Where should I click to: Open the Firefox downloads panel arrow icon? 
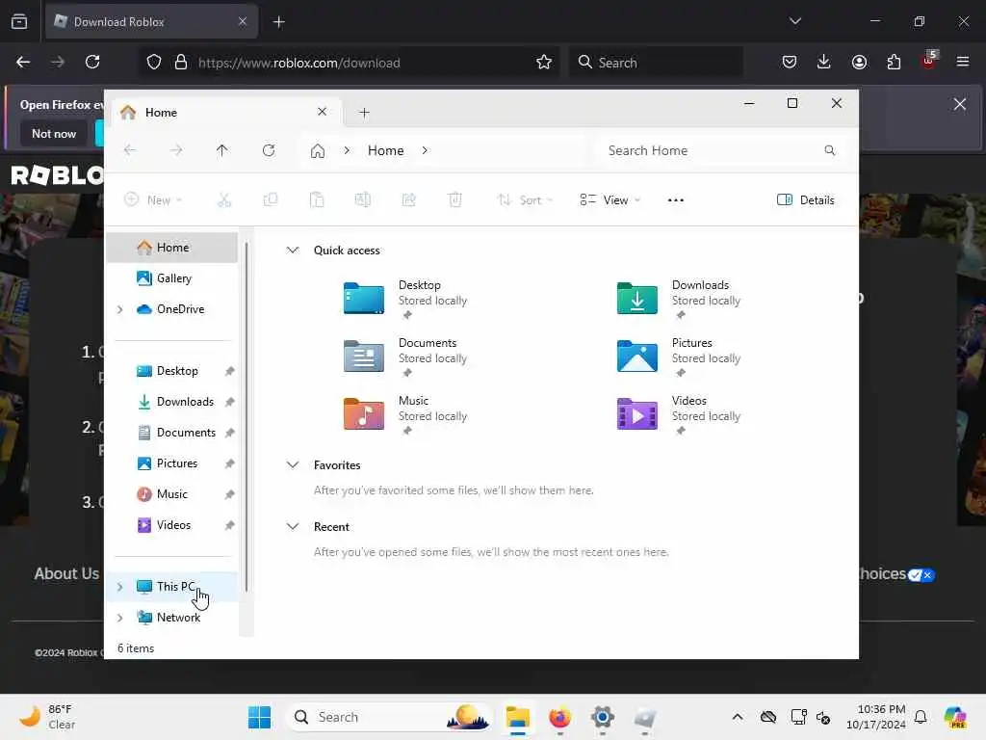tap(824, 62)
